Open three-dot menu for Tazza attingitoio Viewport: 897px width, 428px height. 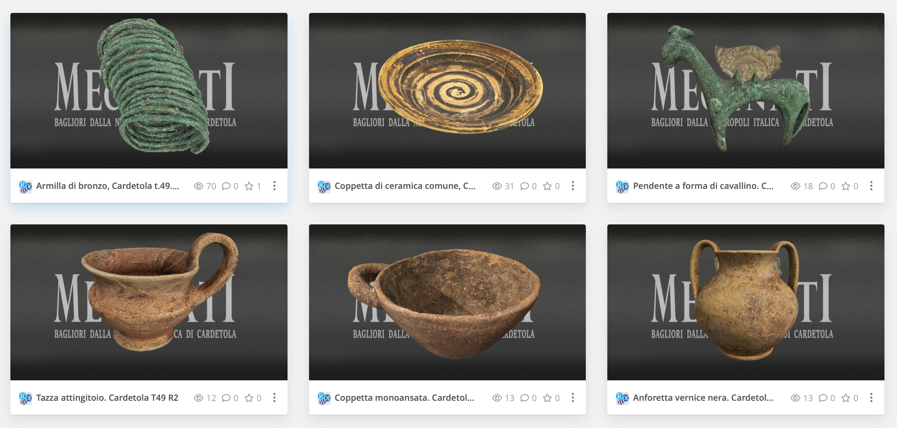click(274, 398)
